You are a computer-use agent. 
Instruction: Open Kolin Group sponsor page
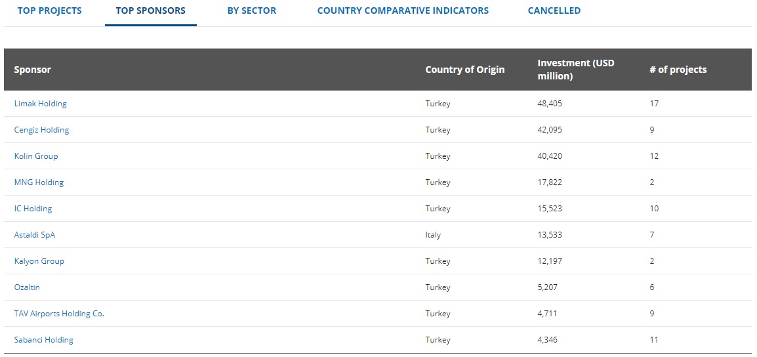[36, 156]
